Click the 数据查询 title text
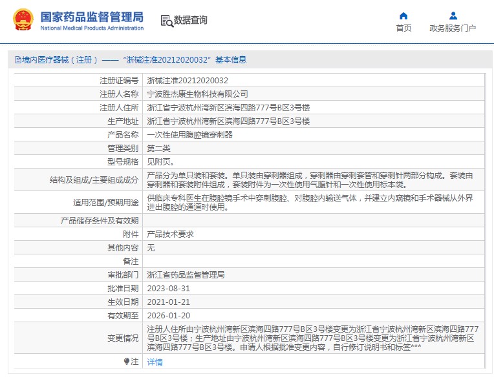The width and height of the screenshot is (494, 381). (x=191, y=20)
